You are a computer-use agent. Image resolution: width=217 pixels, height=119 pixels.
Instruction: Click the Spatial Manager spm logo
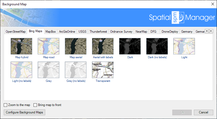(178, 18)
